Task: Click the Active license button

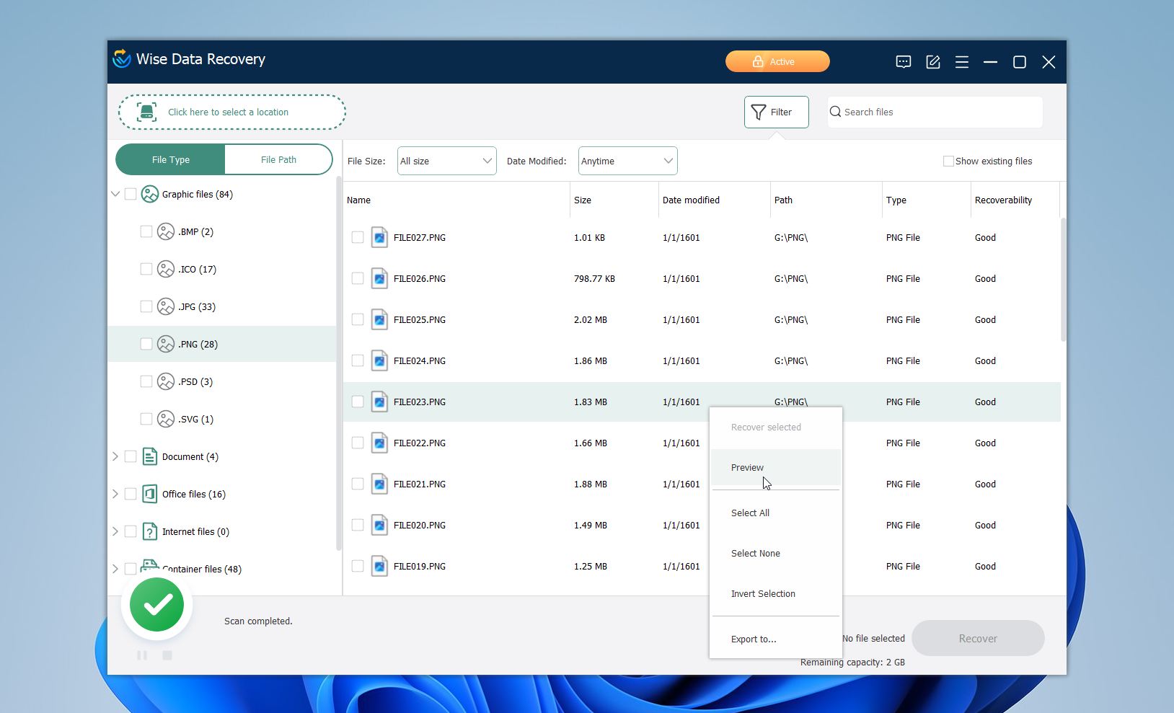Action: click(777, 61)
